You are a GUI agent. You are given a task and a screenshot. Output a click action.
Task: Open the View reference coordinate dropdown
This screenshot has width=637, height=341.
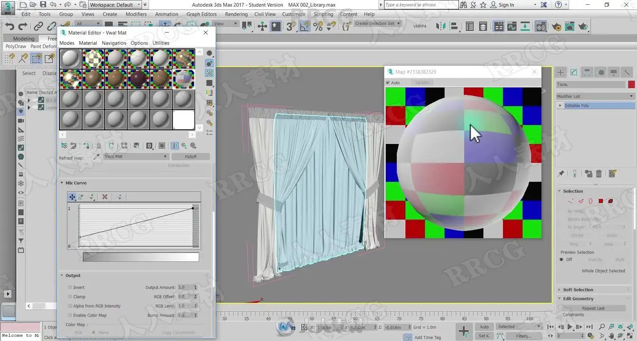225,24
